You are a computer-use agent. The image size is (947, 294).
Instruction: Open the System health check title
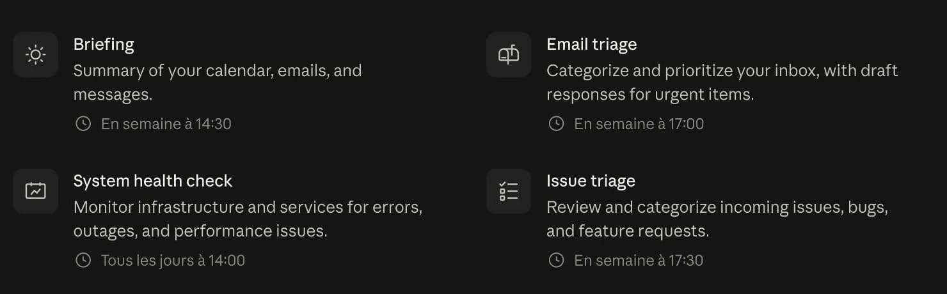[153, 181]
